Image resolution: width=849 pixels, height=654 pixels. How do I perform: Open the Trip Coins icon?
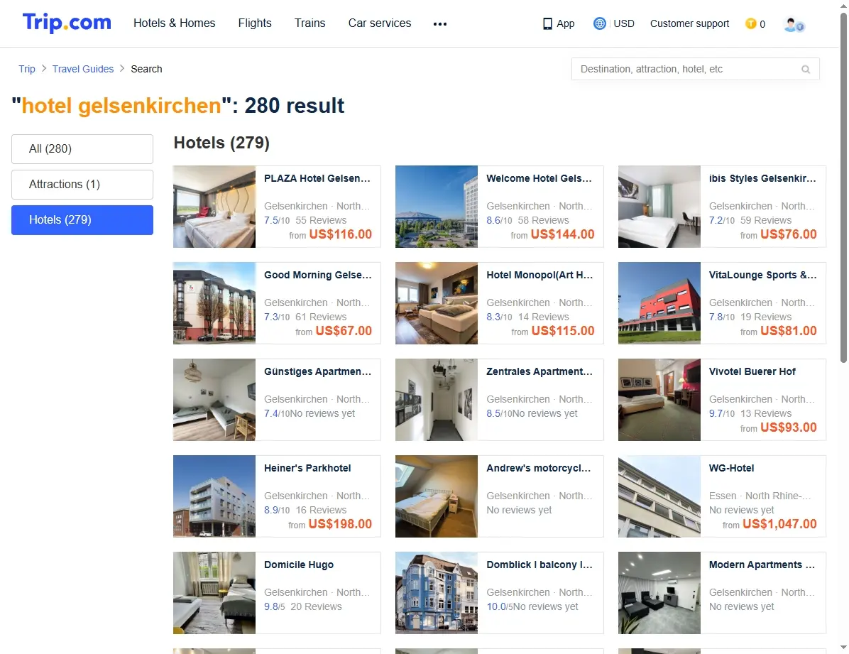[x=750, y=23]
